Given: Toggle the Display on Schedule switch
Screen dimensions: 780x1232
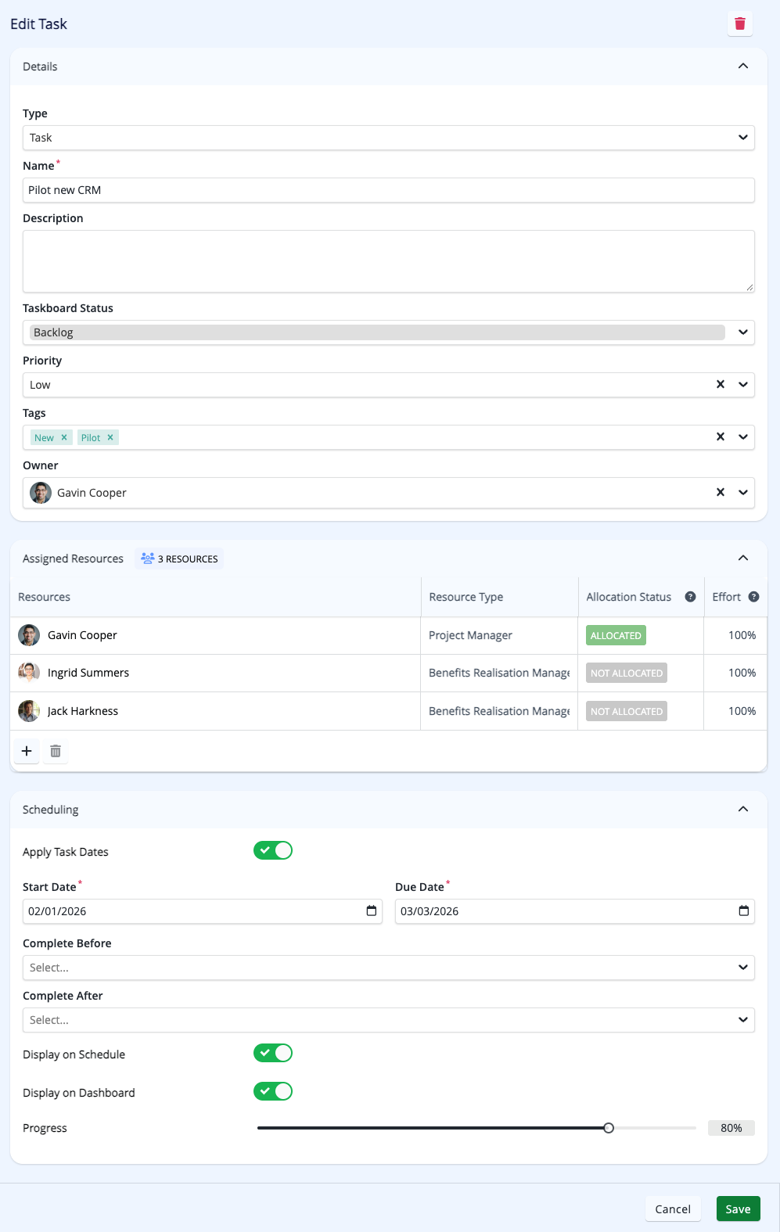Looking at the screenshot, I should (x=273, y=1053).
